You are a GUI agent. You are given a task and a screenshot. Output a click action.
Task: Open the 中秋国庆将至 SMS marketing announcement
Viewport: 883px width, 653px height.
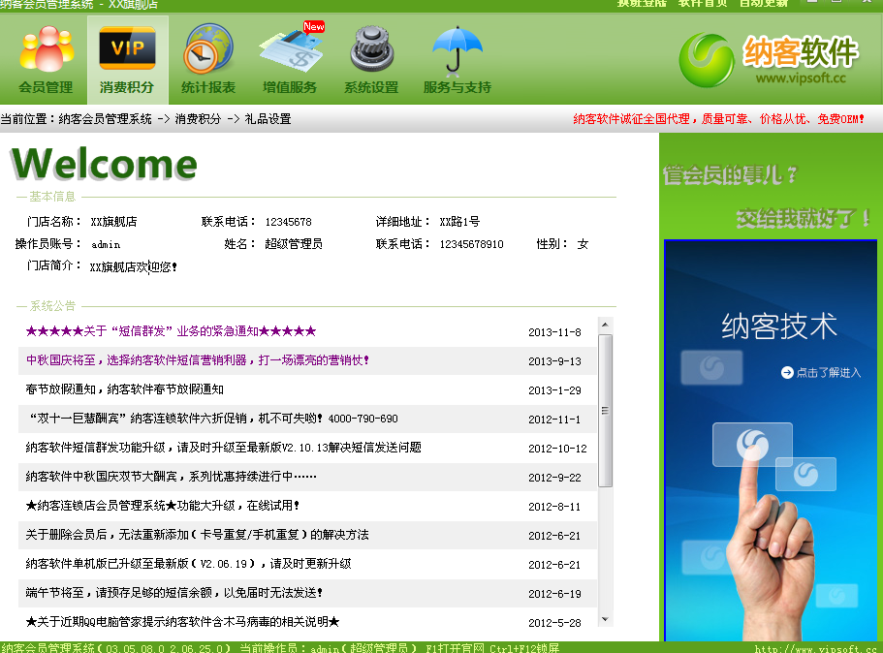(x=198, y=360)
